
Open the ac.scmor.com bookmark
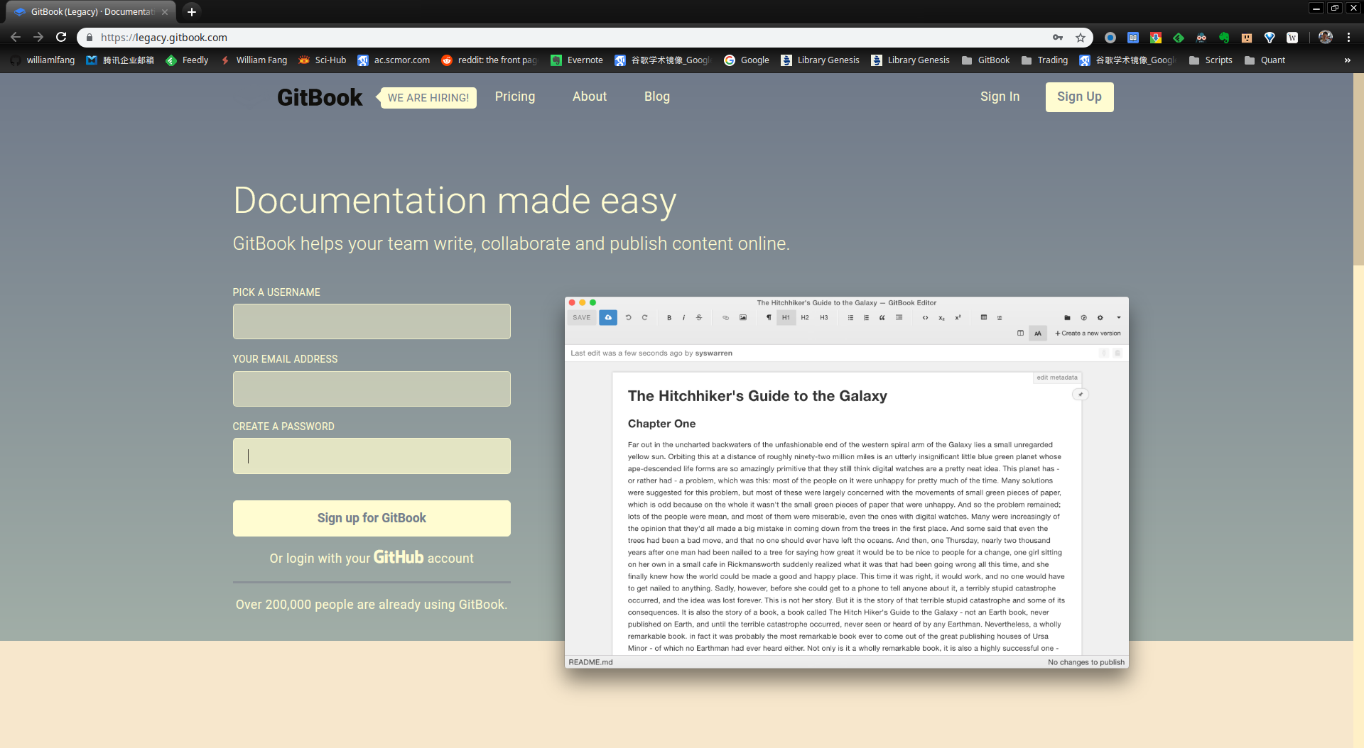pyautogui.click(x=394, y=60)
